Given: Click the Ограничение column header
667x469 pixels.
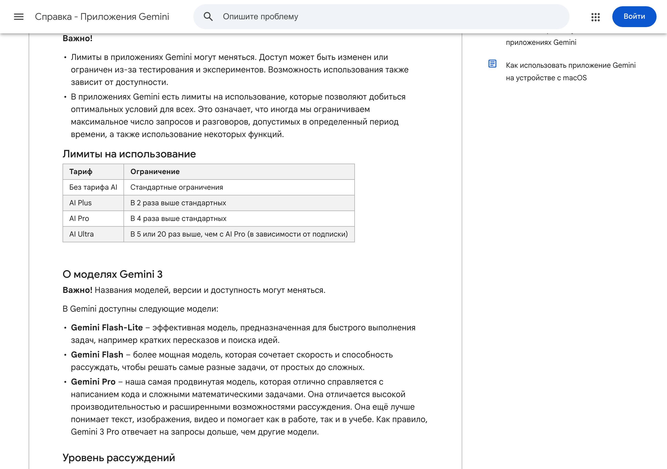Looking at the screenshot, I should click(x=239, y=172).
